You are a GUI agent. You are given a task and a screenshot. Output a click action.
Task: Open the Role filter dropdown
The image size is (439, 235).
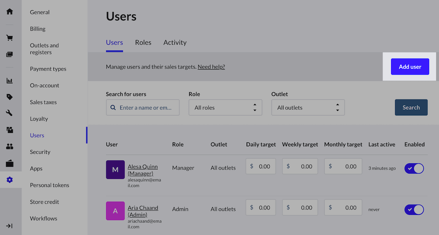pos(225,108)
